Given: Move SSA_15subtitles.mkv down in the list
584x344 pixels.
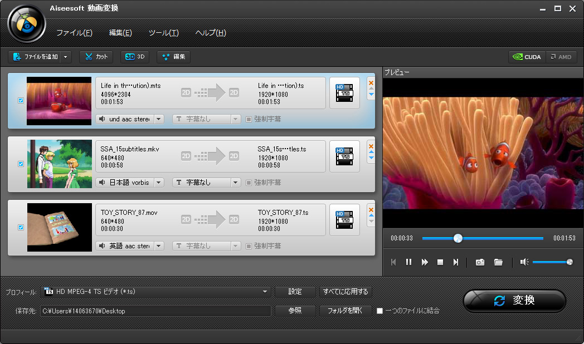Looking at the screenshot, I should click(371, 158).
